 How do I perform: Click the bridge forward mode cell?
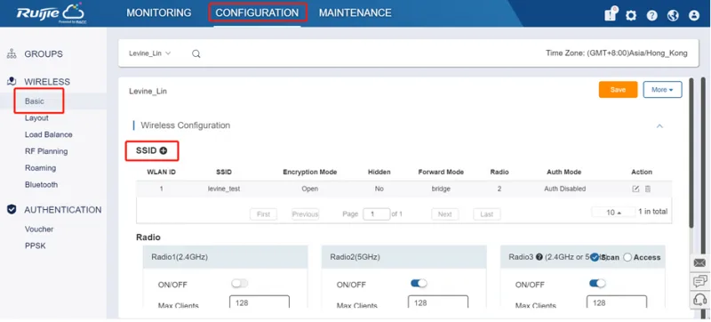pos(441,189)
